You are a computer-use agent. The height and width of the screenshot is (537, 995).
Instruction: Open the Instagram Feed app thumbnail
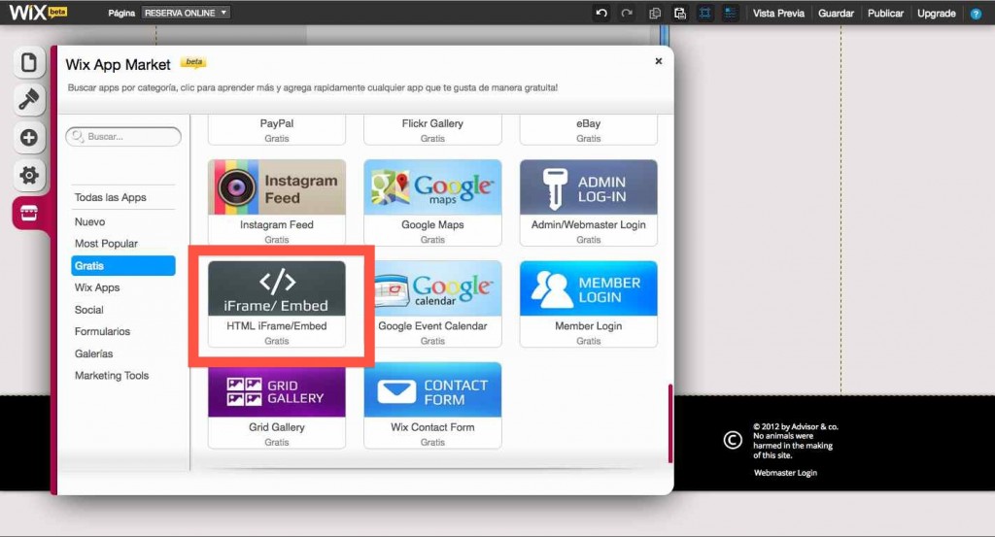(277, 187)
